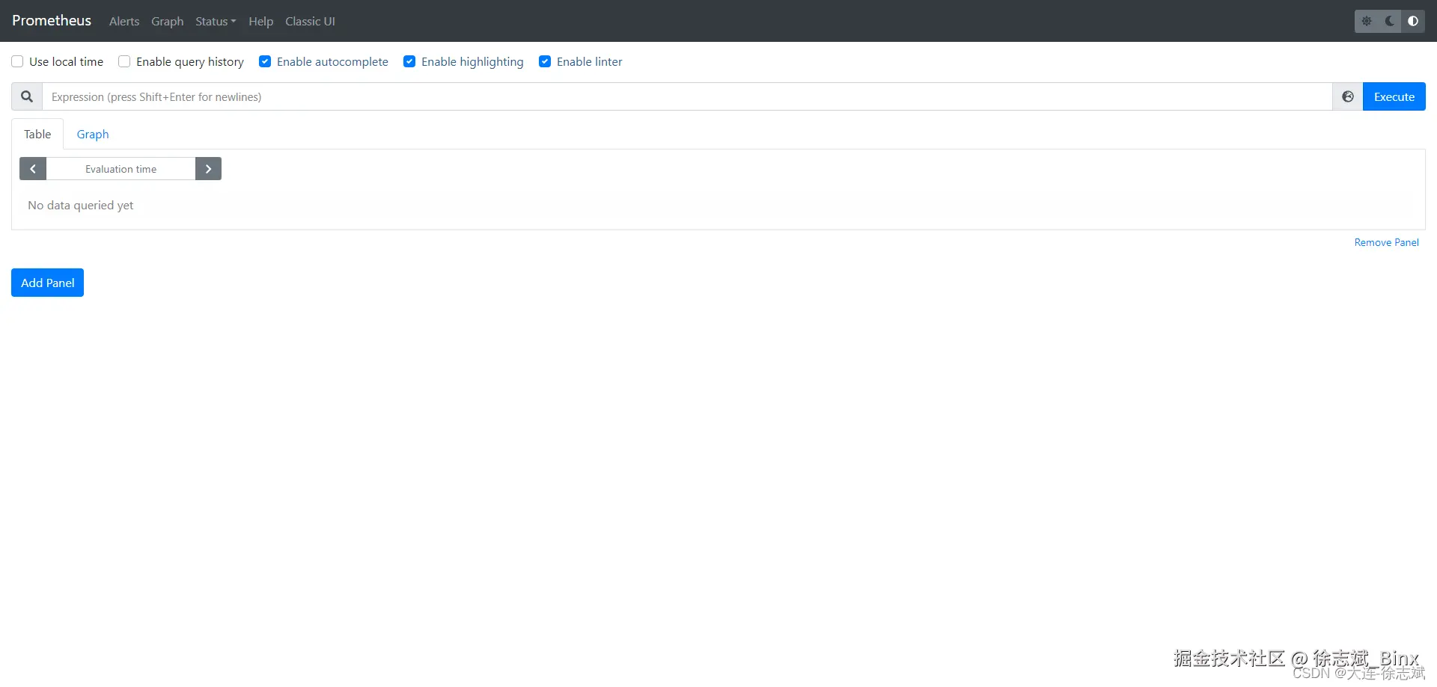Select the auto contrast theme icon
The image size is (1437, 687).
coord(1413,21)
